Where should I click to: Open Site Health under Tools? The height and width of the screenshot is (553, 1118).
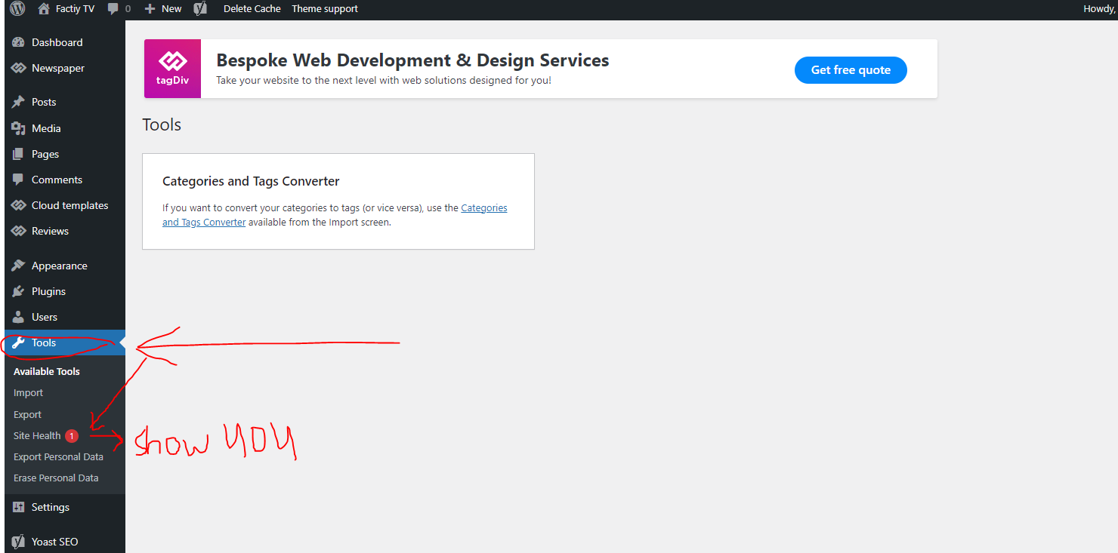(x=37, y=435)
